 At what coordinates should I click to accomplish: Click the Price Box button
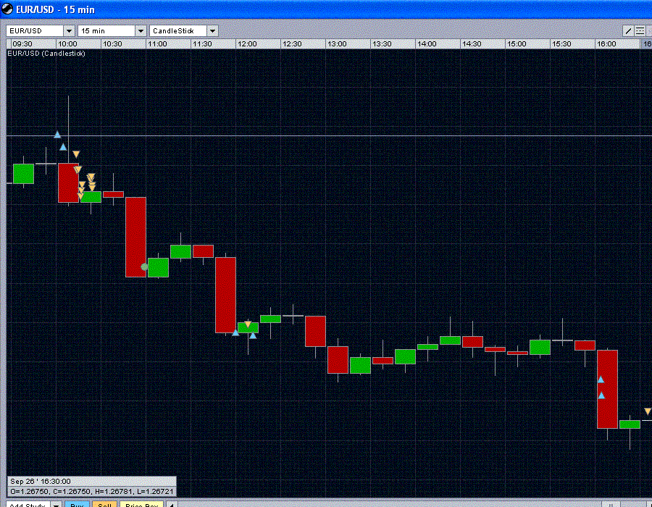[x=141, y=504]
